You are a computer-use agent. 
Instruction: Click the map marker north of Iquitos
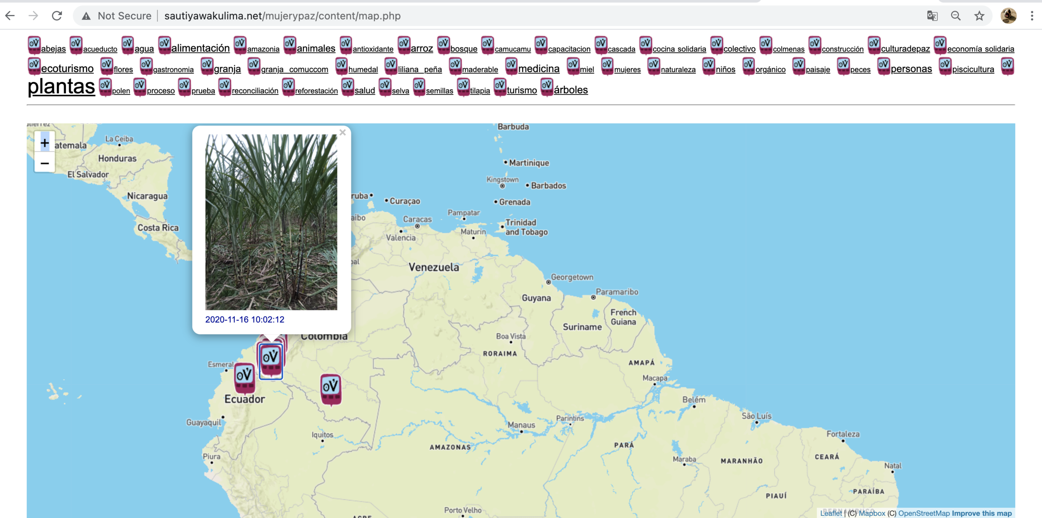(331, 388)
